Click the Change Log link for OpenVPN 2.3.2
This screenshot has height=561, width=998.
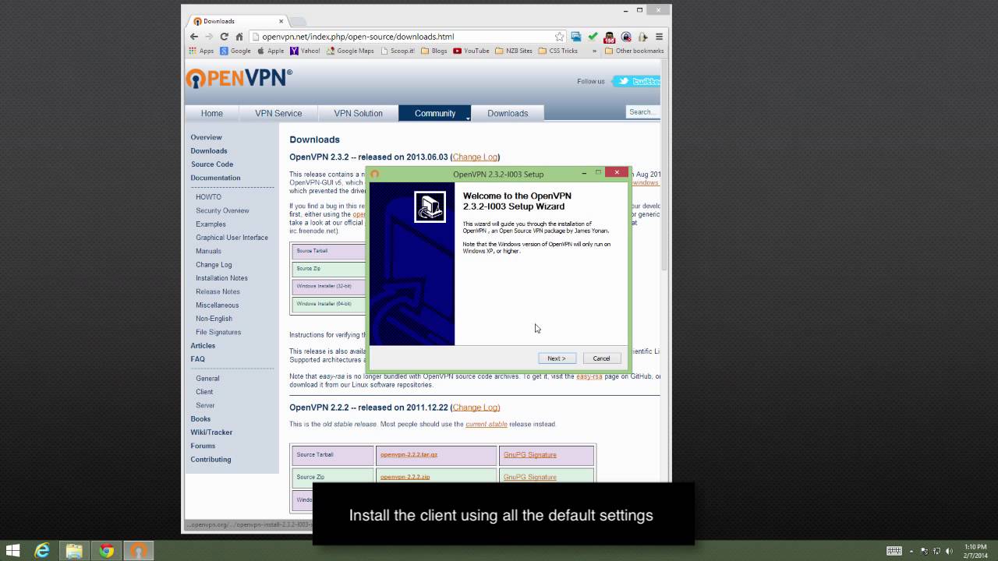[x=475, y=157]
